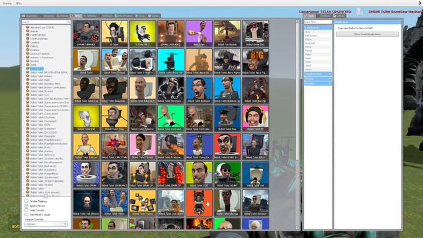The height and width of the screenshot is (238, 423).
Task: Select the Skibidi Fan NPC icon
Action: point(199,34)
